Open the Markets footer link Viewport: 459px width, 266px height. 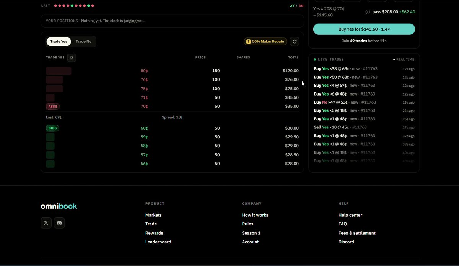(153, 215)
